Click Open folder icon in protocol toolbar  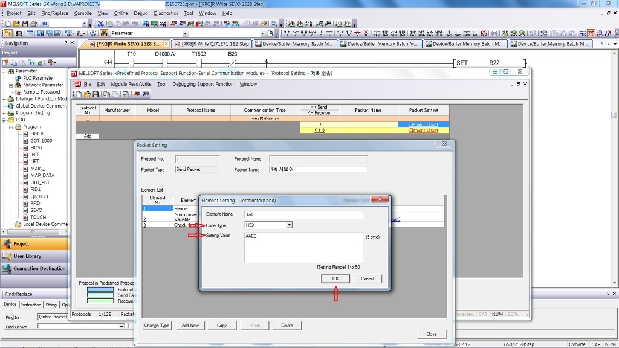(x=87, y=94)
